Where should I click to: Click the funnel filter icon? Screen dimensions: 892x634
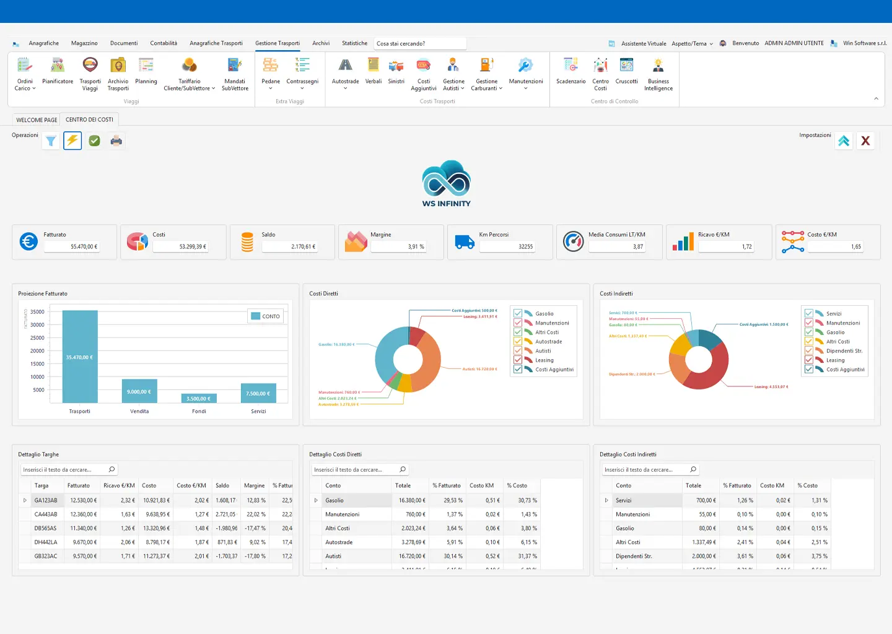51,141
